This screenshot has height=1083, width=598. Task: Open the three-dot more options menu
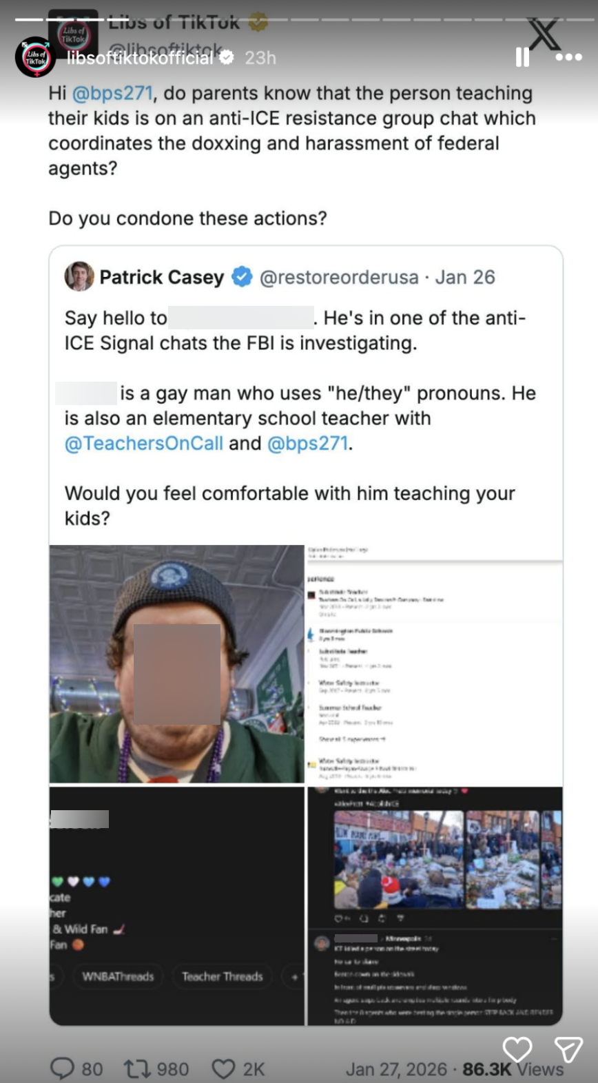568,57
